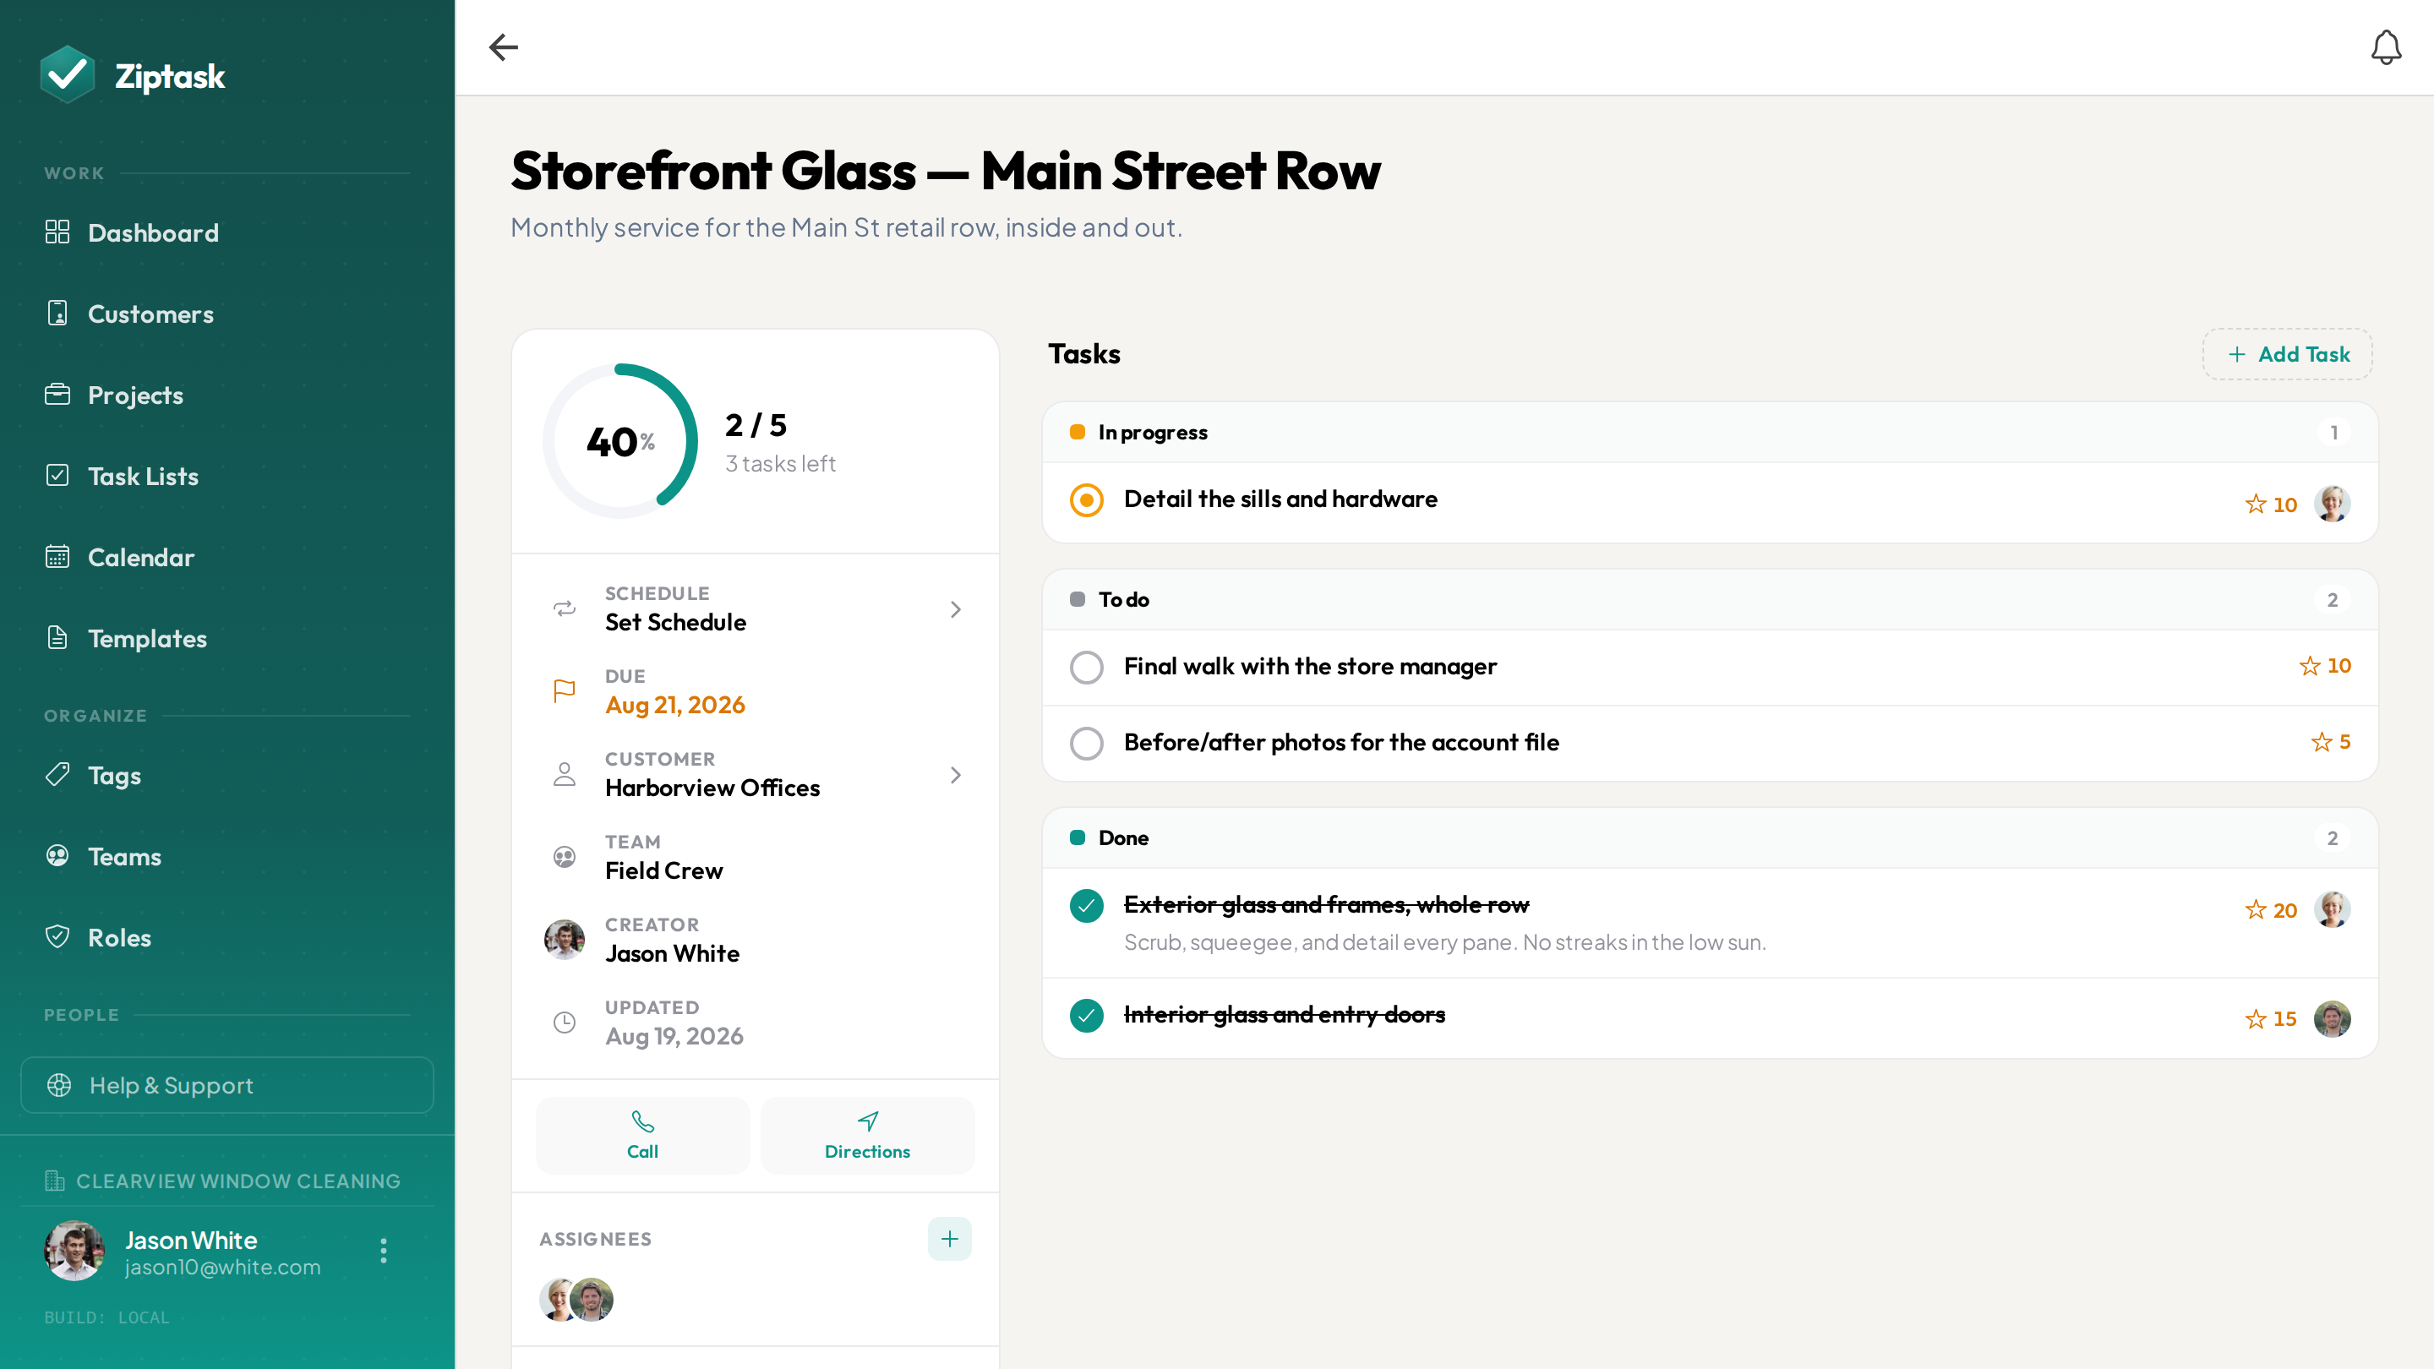
Task: Go back using the arrow icon
Action: pos(504,47)
